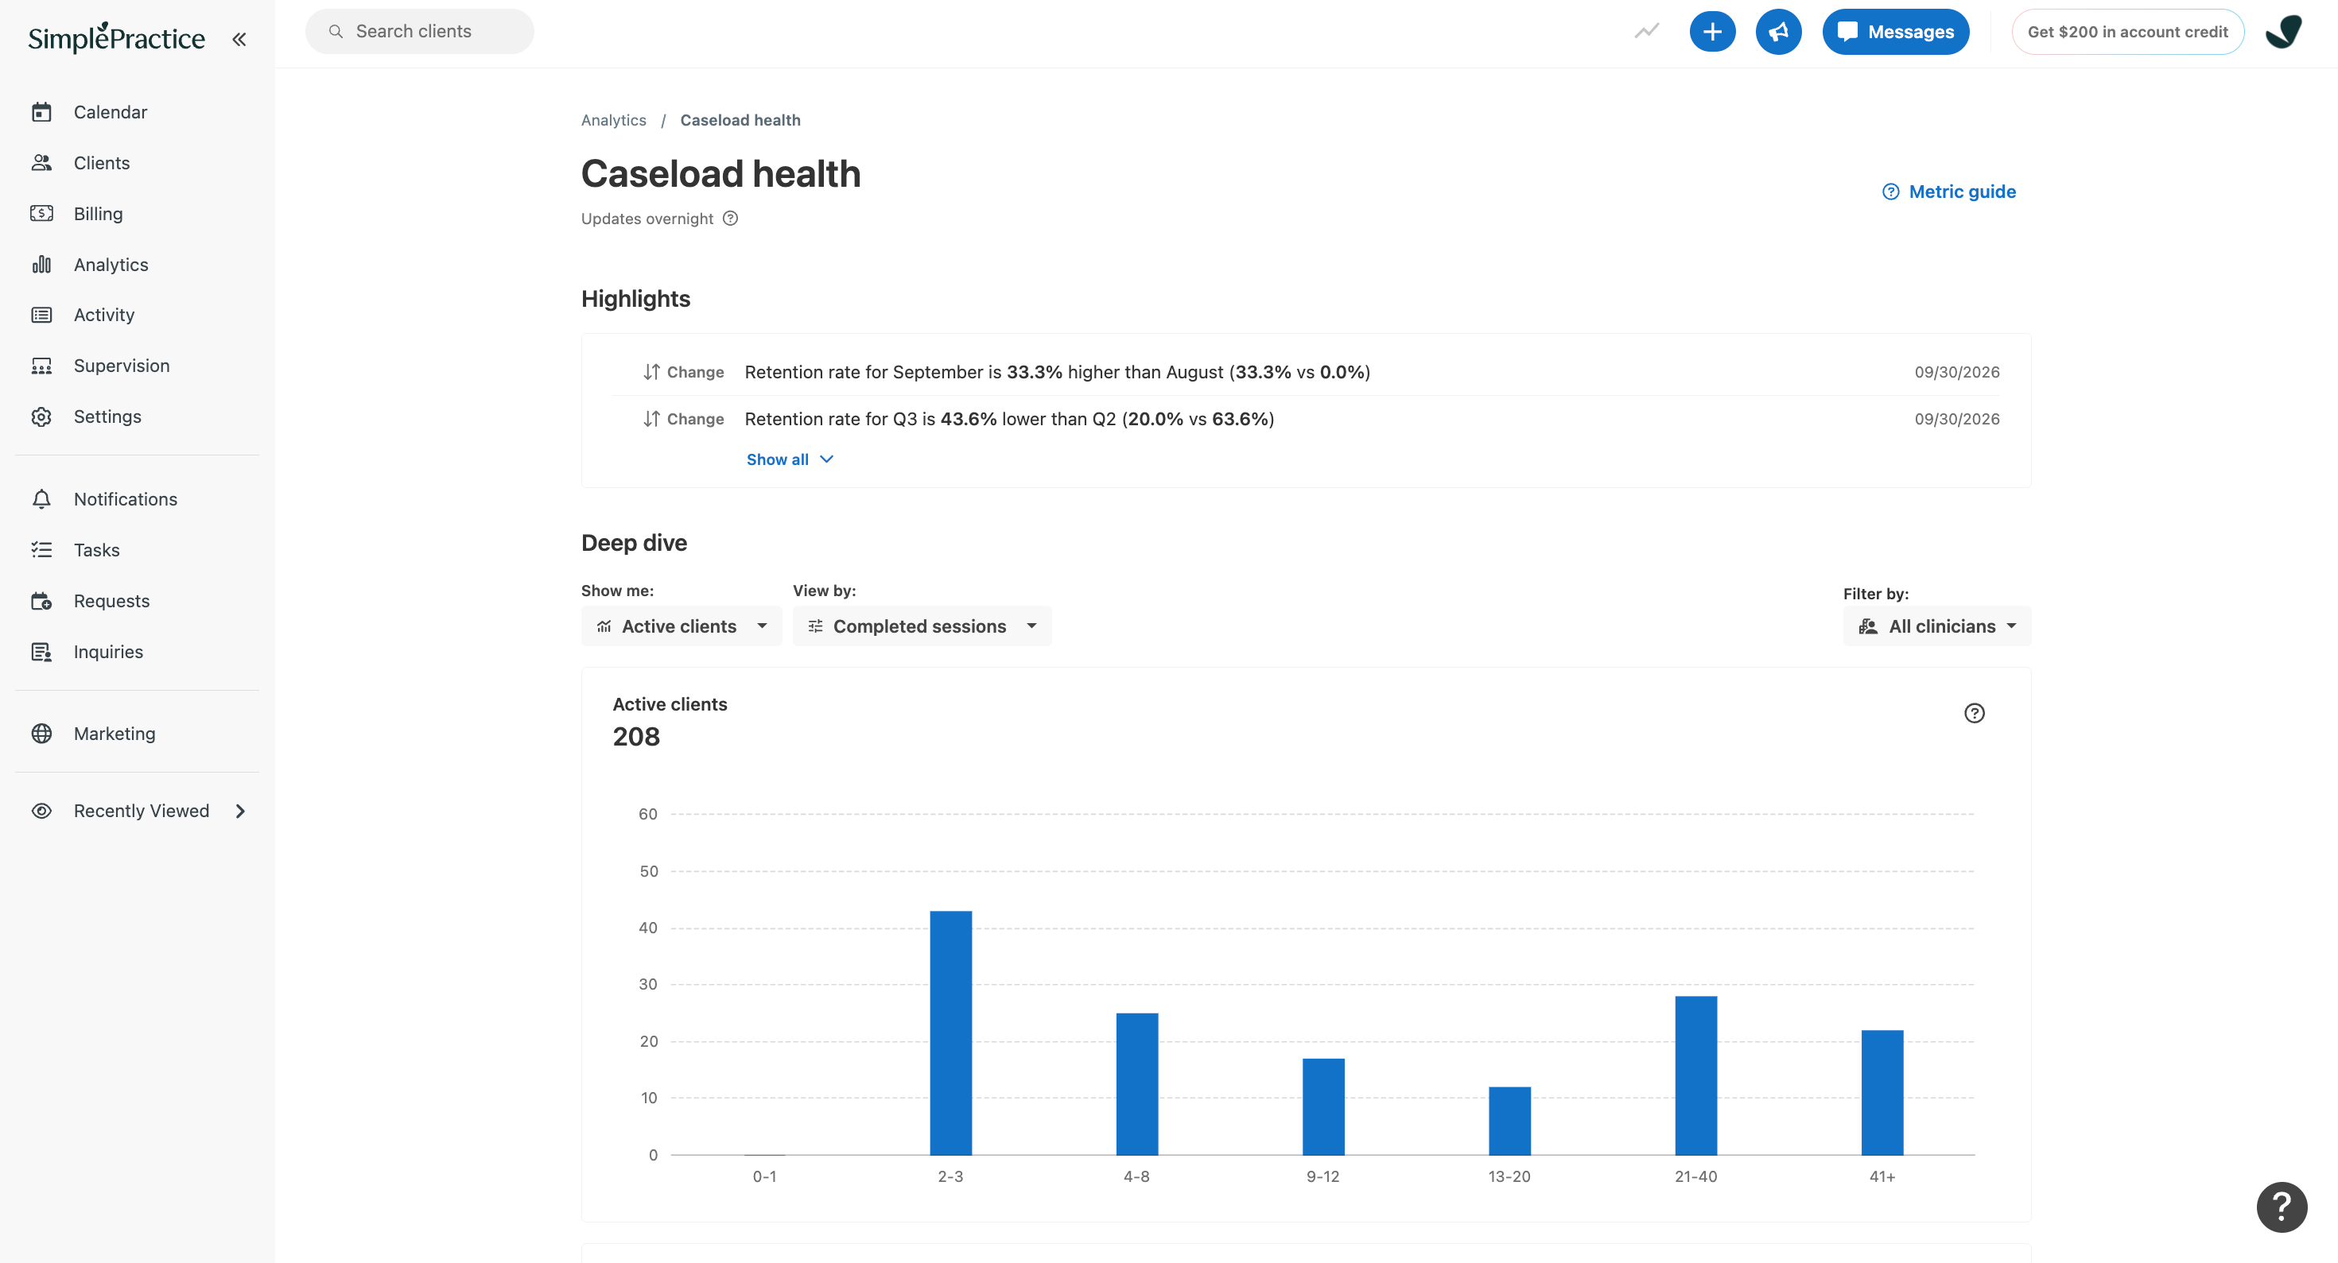The width and height of the screenshot is (2338, 1263).
Task: Select Analytics in the sidebar
Action: 110,264
